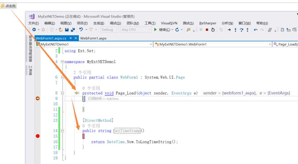298x164 pixels.
Task: Open the 服务器资源管理器 side panel tab
Action: click(30, 49)
